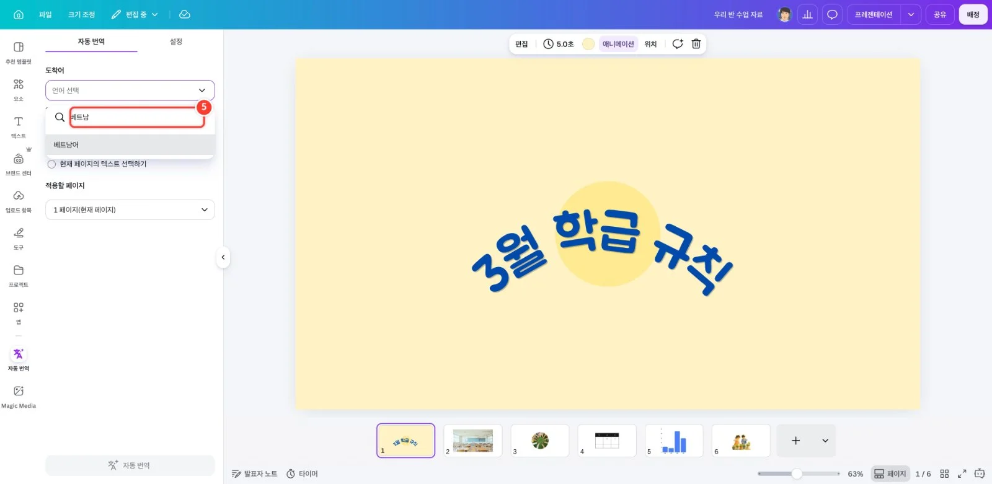This screenshot has height=484, width=992.
Task: Open the 파일 menu
Action: (45, 14)
